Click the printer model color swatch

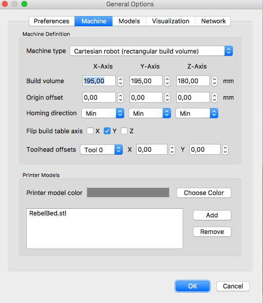pyautogui.click(x=128, y=193)
